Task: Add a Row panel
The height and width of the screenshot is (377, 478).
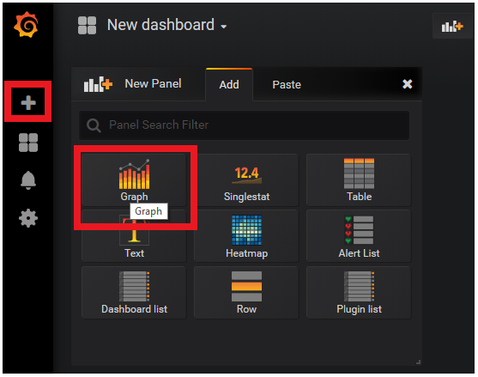Action: pos(246,293)
